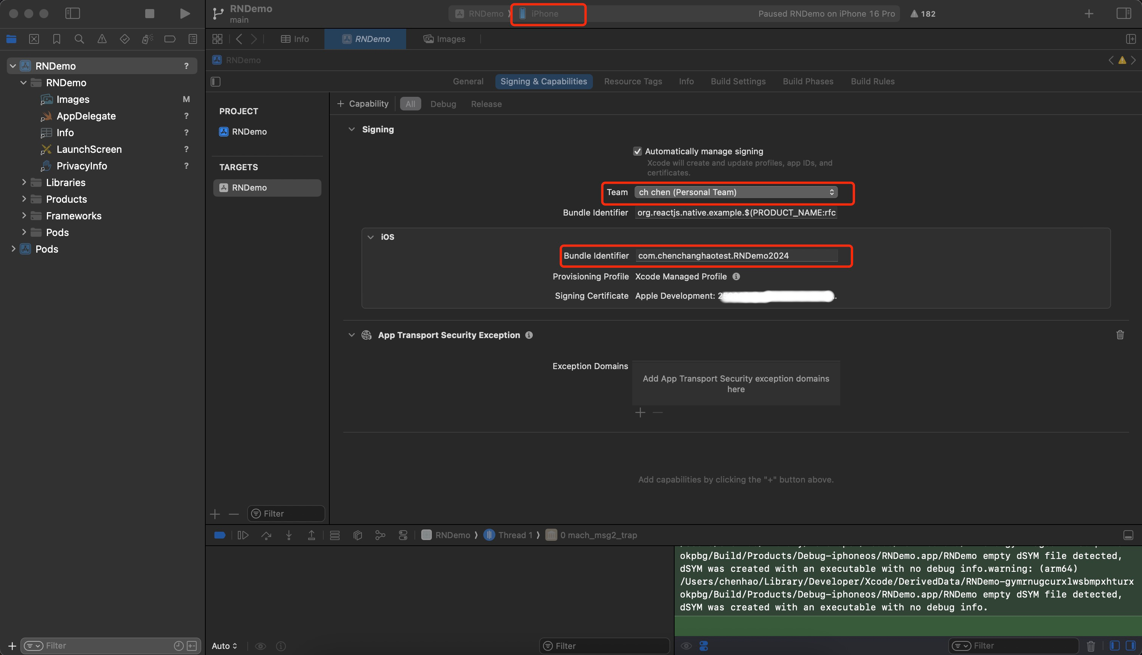1142x655 pixels.
Task: Click the Debug view hierarchy icon
Action: click(358, 535)
